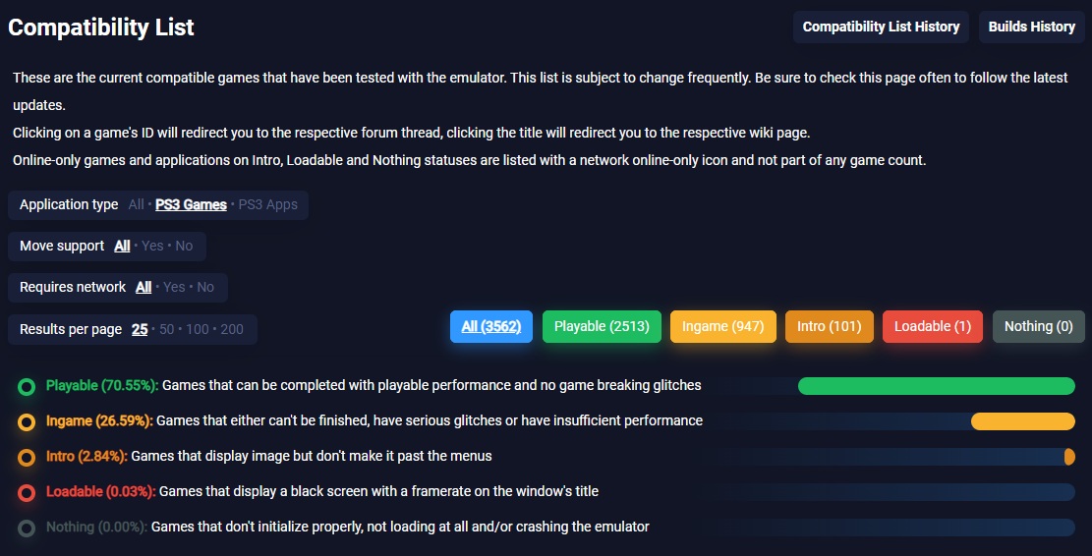This screenshot has width=1092, height=556.
Task: Set Move support filter to Yes
Action: pos(152,246)
